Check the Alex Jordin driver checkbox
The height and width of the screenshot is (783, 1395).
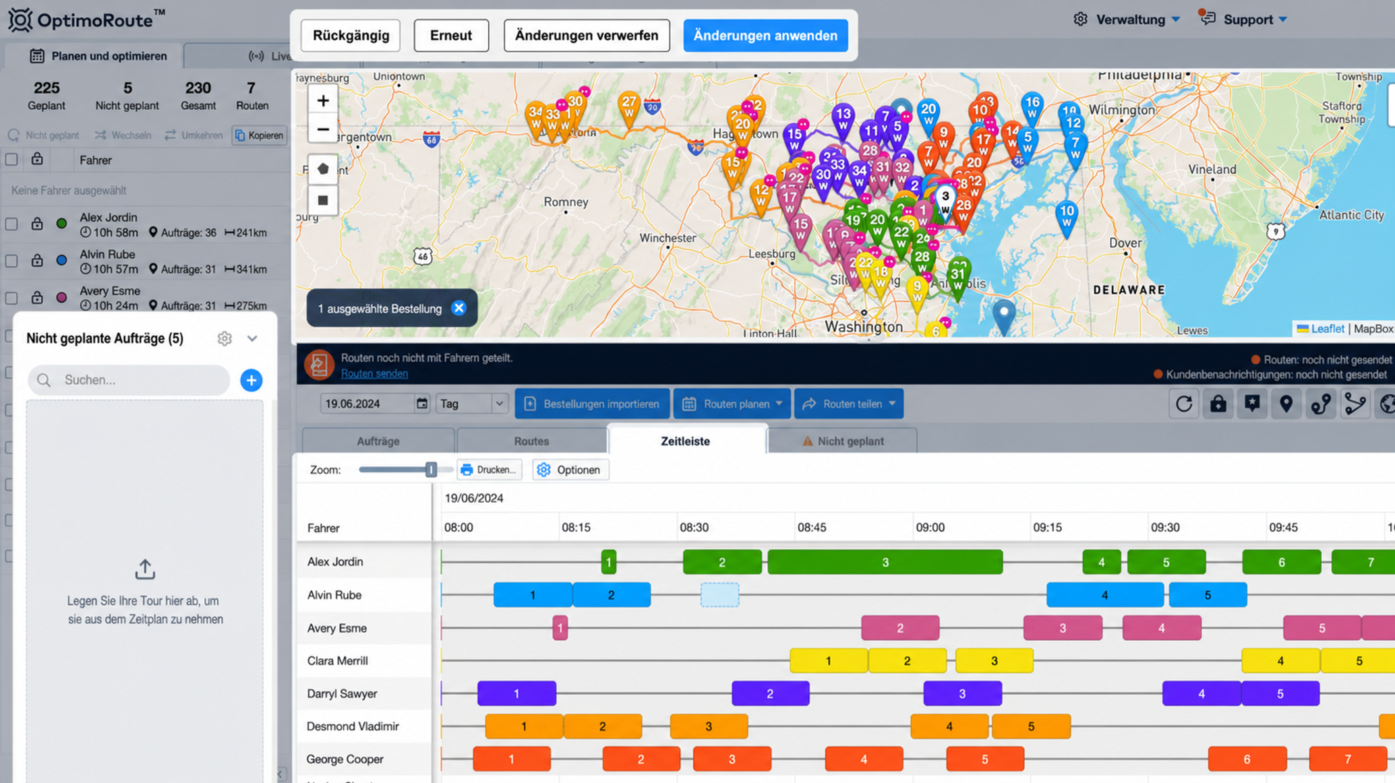(11, 224)
